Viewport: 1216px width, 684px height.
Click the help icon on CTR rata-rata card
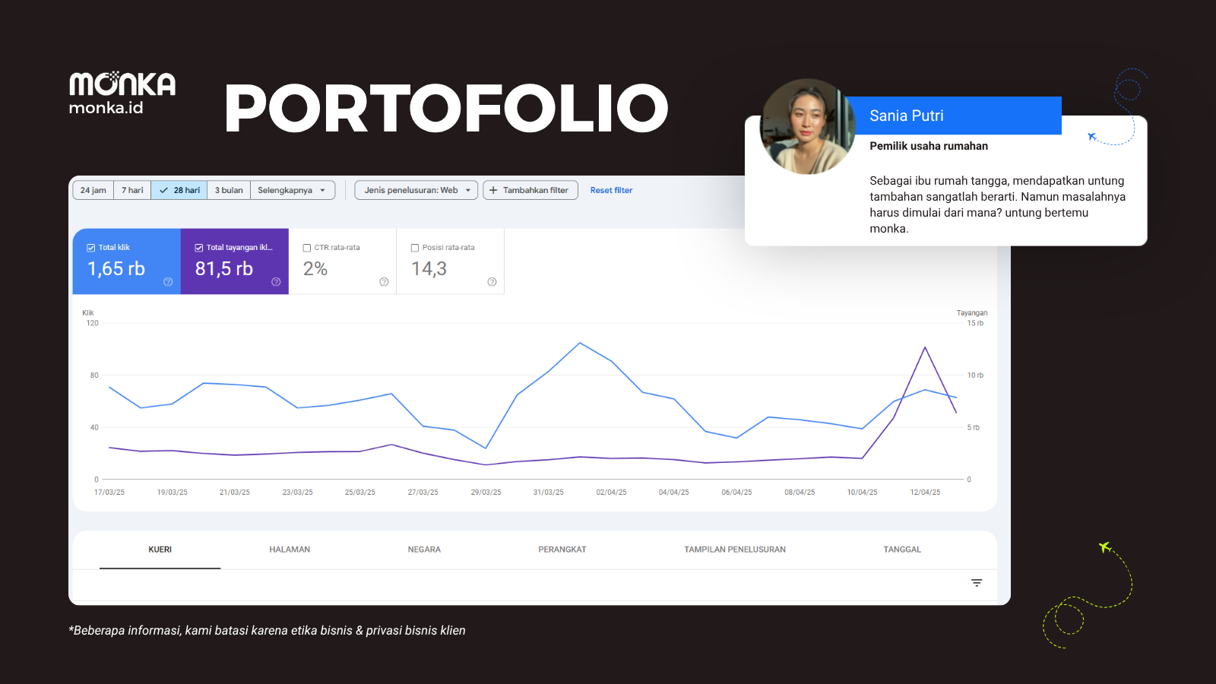click(384, 282)
